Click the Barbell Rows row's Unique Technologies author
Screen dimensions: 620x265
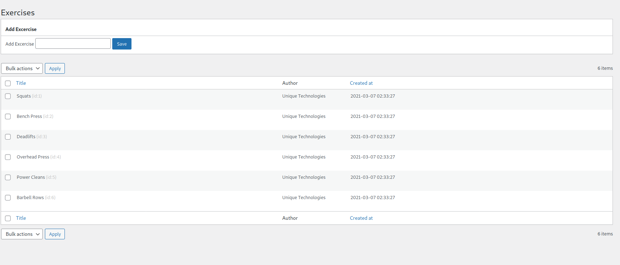[304, 198]
